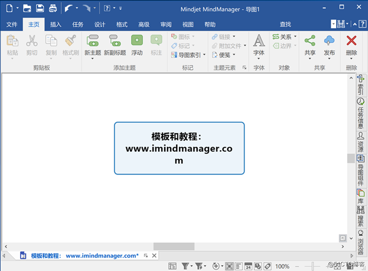Open the Resources (资源) side panel

(361, 142)
